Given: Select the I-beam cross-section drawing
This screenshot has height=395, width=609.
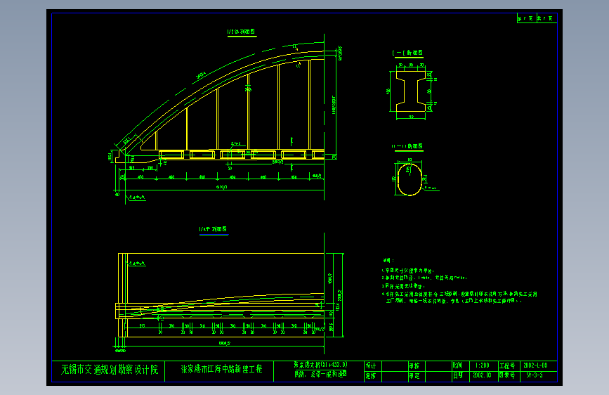Looking at the screenshot, I should 411,91.
